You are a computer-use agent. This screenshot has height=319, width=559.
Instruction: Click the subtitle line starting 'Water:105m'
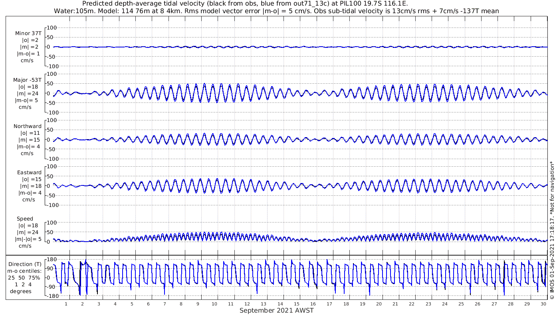coord(276,11)
